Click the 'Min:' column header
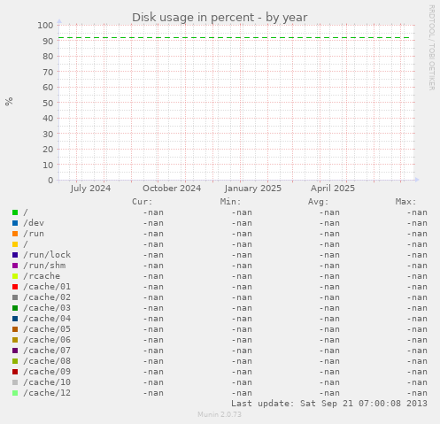The height and width of the screenshot is (424, 440). [230, 202]
